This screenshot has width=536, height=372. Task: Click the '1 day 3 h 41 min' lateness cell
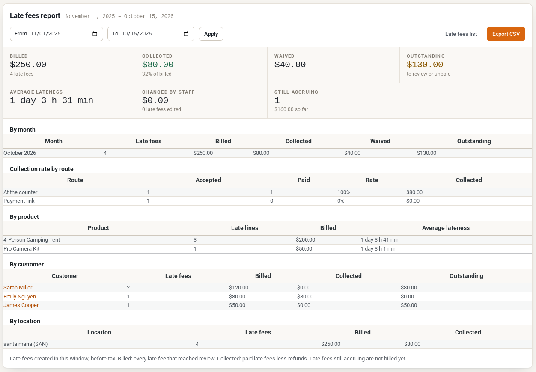point(380,240)
